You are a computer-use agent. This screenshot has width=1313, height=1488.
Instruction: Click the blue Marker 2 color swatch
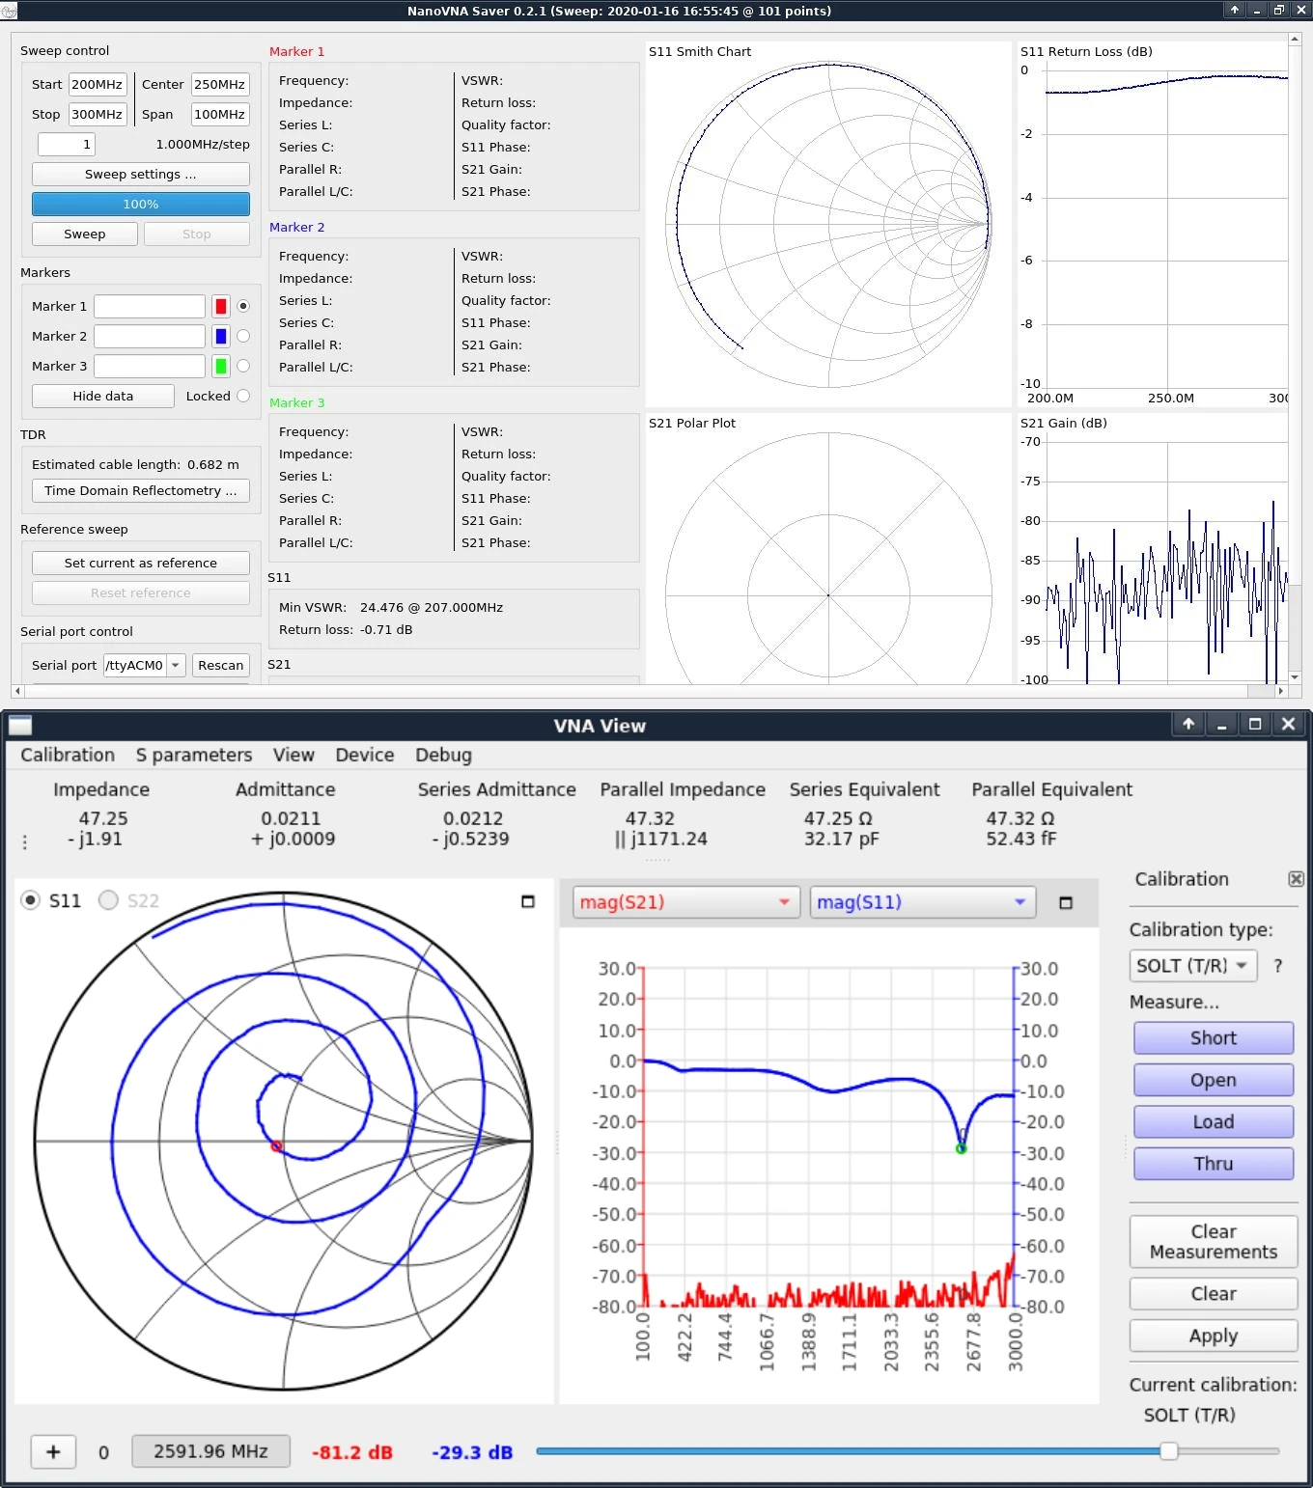221,336
